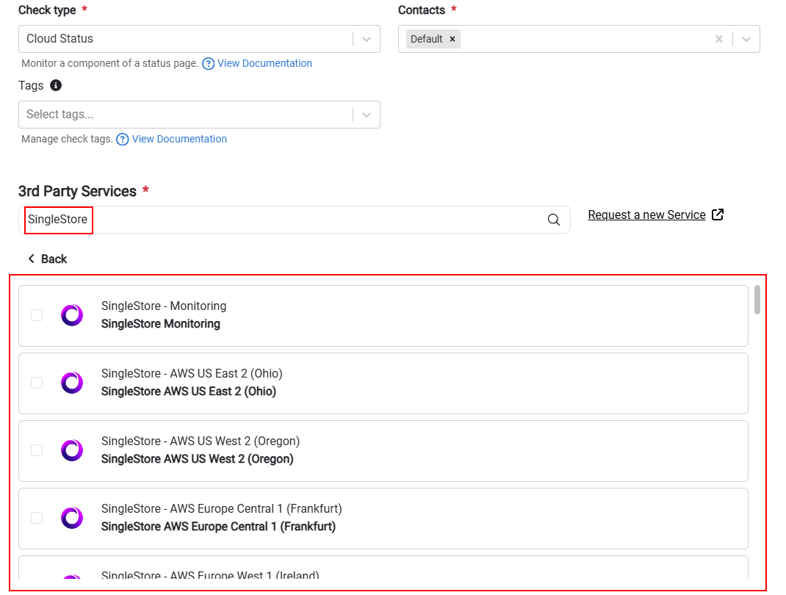Image resolution: width=786 pixels, height=595 pixels.
Task: Click SingleStore AWS US West 2 logo
Action: (72, 450)
